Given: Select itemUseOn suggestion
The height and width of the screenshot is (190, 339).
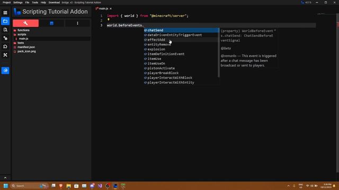Looking at the screenshot, I should [x=181, y=63].
